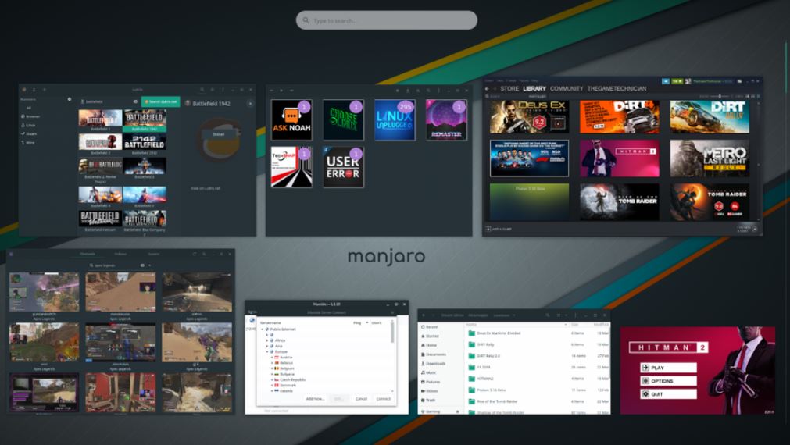Follow View on Lutris.net link
This screenshot has width=790, height=445.
[205, 188]
